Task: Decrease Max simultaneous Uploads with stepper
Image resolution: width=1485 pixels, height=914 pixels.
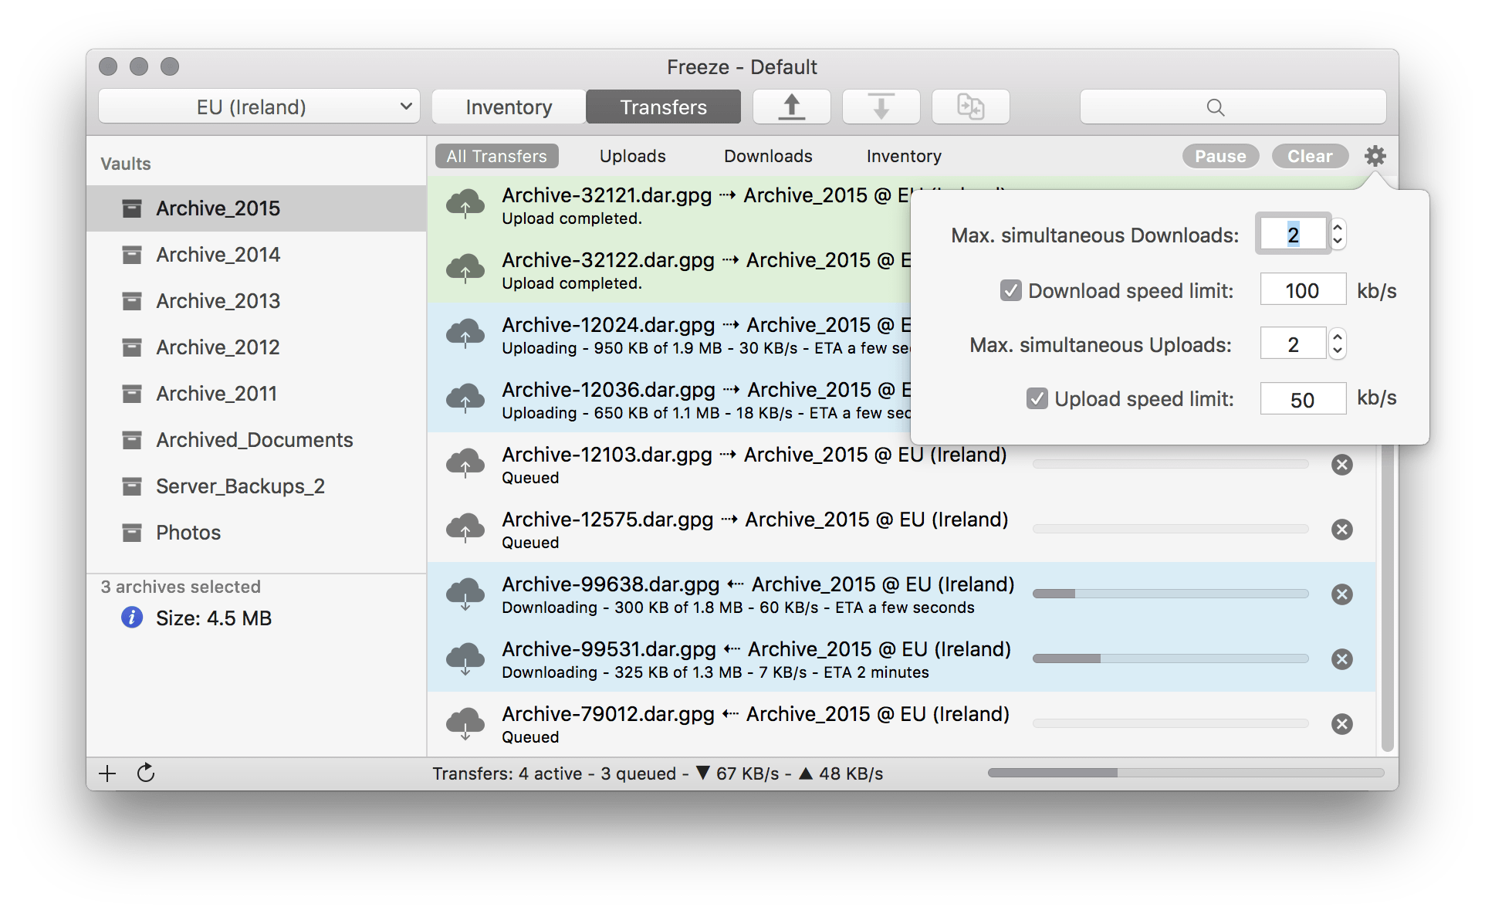Action: tap(1338, 349)
